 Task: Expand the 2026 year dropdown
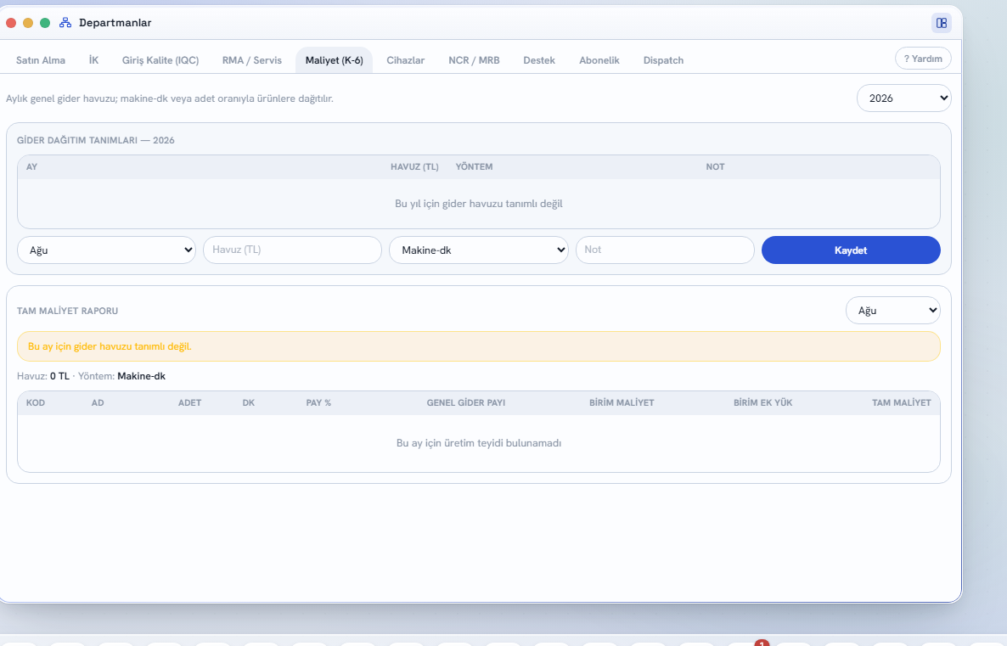903,98
